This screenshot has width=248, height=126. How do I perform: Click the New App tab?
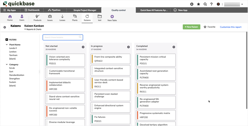[x=181, y=10]
